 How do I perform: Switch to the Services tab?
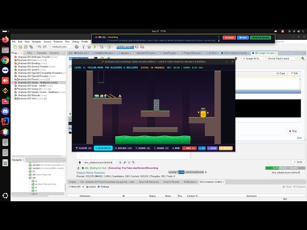coord(54,53)
